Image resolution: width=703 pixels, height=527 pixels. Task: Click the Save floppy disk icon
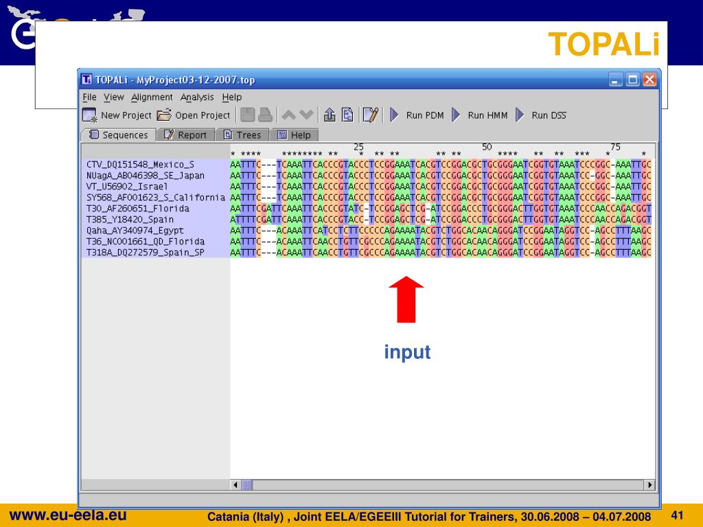click(247, 115)
